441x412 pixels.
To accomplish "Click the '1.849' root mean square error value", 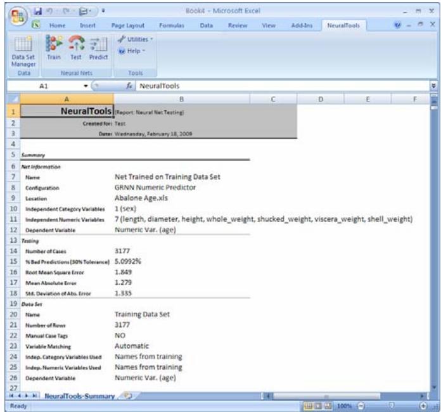I will (x=123, y=272).
